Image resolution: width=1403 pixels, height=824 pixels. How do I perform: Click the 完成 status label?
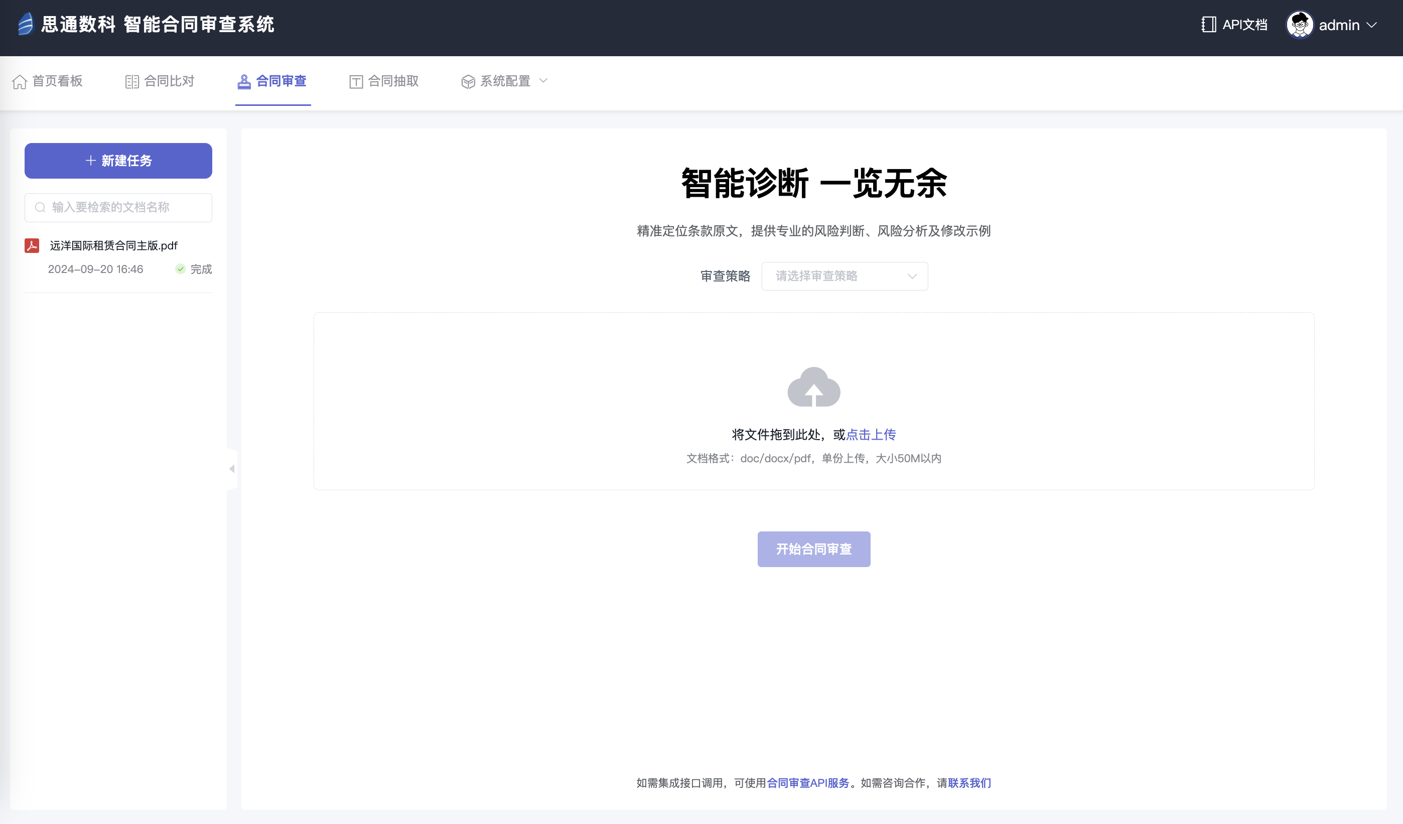coord(201,269)
